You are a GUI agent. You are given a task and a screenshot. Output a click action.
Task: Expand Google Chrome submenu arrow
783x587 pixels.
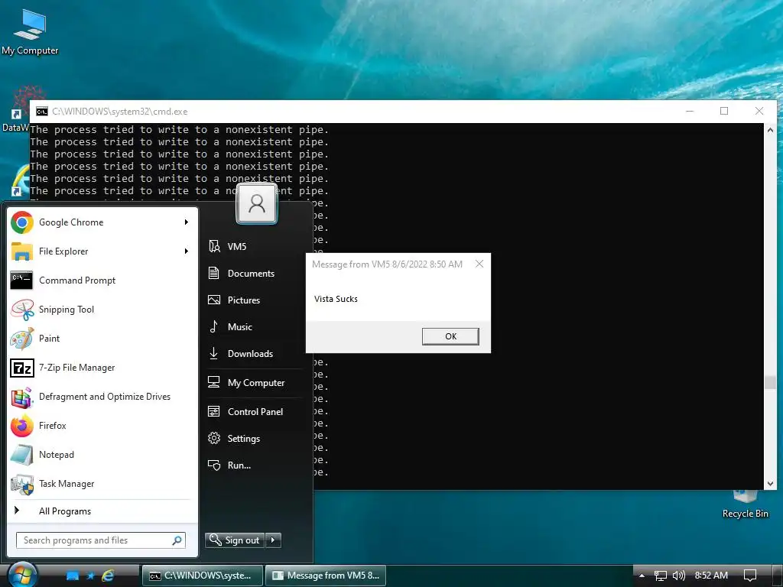tap(187, 222)
